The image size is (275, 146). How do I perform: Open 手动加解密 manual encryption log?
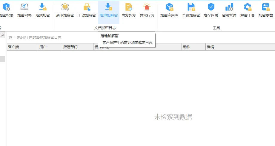pyautogui.click(x=87, y=10)
